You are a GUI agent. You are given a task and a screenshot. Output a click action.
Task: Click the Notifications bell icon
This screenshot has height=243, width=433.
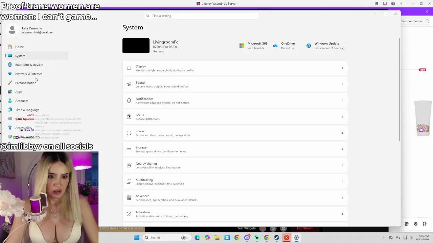click(x=129, y=101)
